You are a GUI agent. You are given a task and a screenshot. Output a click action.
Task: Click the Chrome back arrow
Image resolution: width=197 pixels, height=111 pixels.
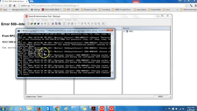pos(2,6)
